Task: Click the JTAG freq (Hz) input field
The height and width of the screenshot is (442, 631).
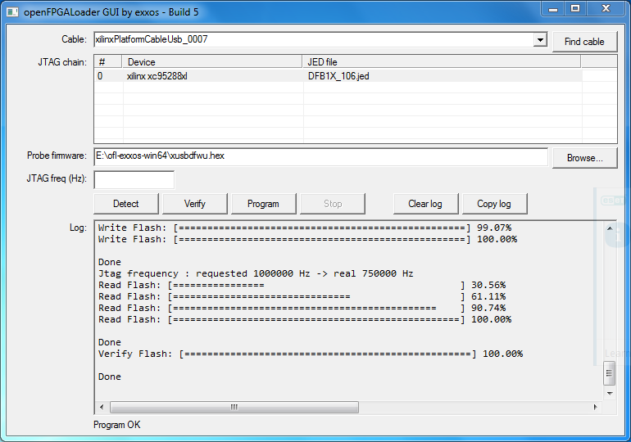Action: tap(134, 179)
